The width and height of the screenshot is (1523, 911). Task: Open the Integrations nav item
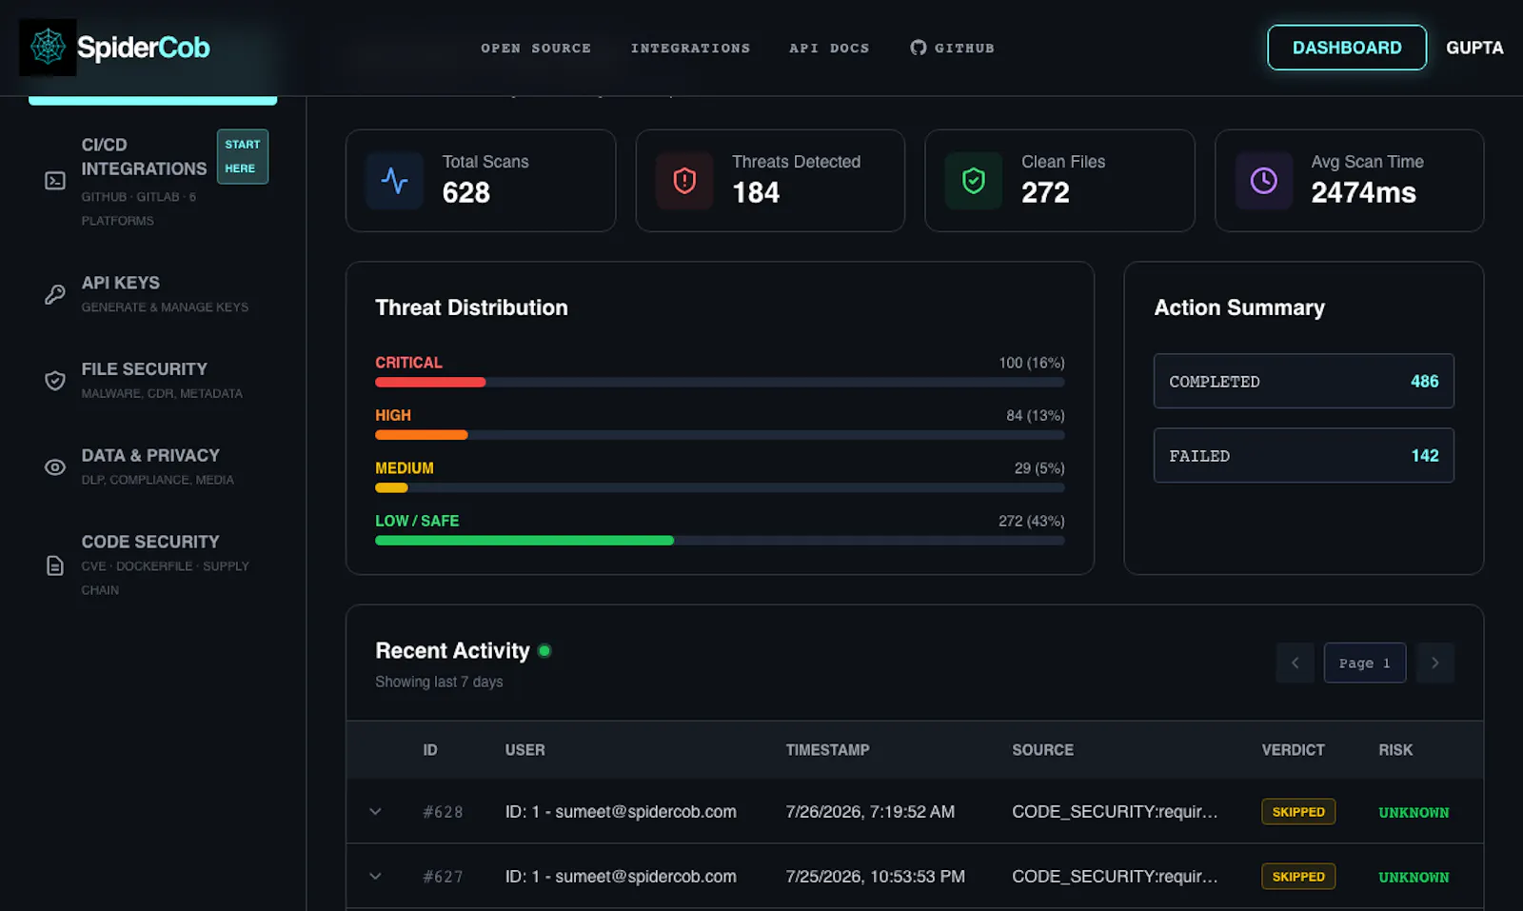tap(690, 49)
